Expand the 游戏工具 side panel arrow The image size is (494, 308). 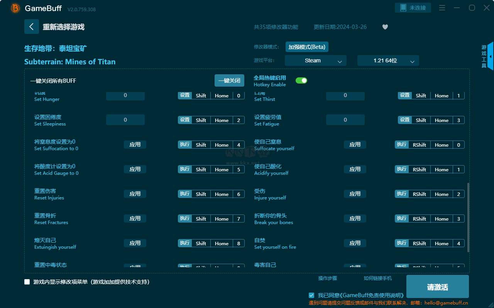pos(490,56)
